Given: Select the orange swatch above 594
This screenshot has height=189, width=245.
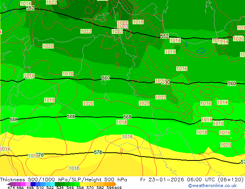Looking at the screenshot, I should tap(112, 184).
